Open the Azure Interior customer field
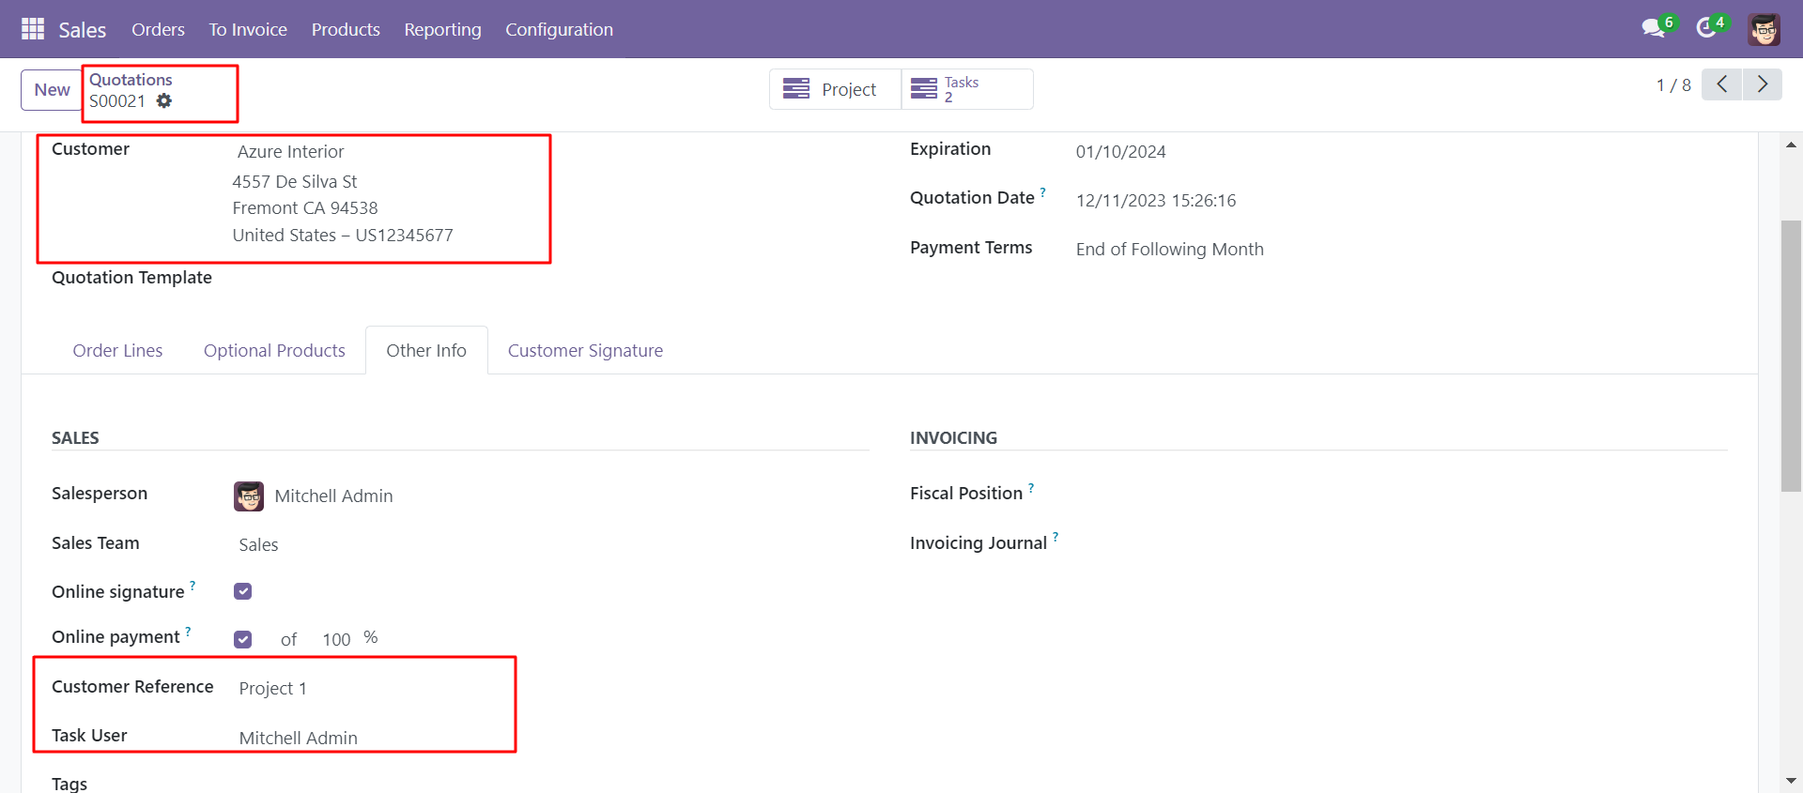1803x793 pixels. tap(291, 151)
